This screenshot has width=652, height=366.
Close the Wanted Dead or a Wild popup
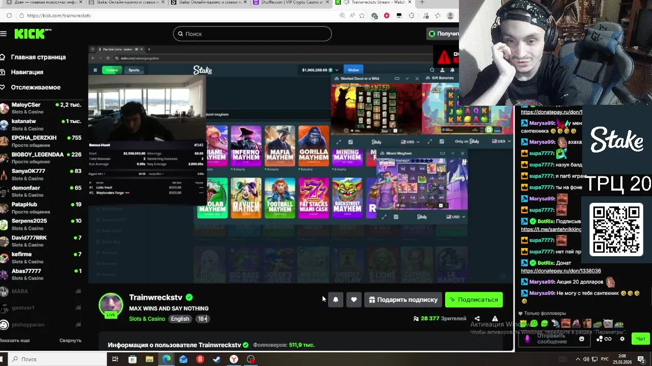[417, 79]
